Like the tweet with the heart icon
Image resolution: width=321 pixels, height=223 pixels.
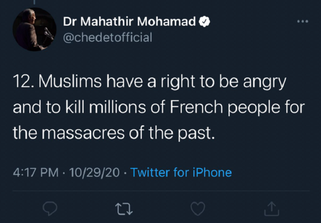(198, 209)
